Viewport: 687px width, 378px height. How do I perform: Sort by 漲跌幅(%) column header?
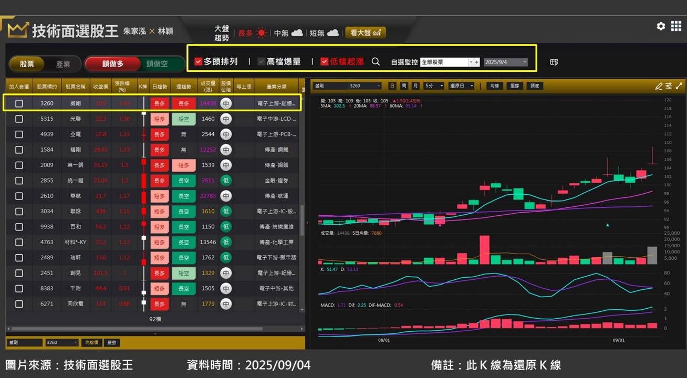pyautogui.click(x=124, y=86)
